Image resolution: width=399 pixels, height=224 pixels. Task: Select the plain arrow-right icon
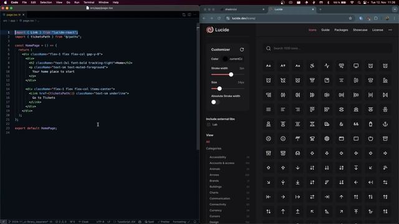283,197
